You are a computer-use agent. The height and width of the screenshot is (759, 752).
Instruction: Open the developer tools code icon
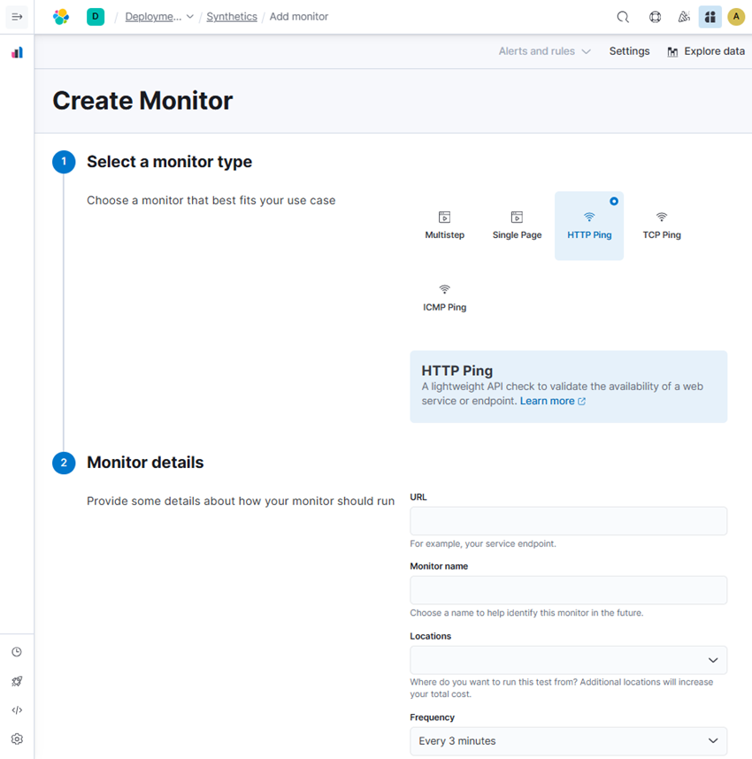tap(17, 710)
